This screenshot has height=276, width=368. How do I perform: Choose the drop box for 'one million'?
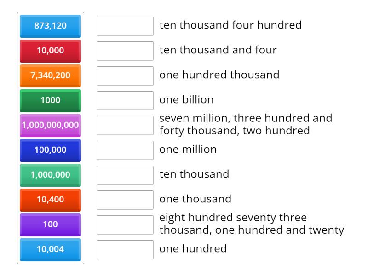(125, 150)
